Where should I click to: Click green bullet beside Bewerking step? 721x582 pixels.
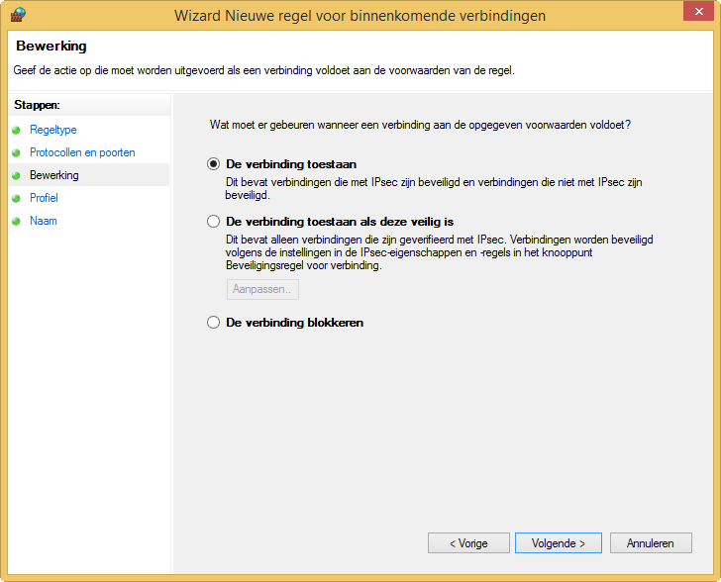(16, 175)
